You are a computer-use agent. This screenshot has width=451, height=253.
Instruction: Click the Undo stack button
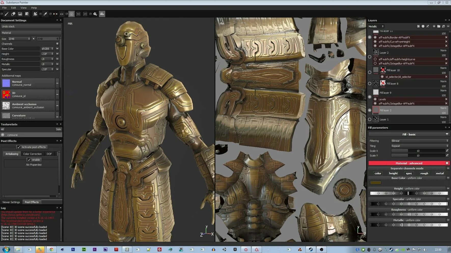click(x=31, y=26)
